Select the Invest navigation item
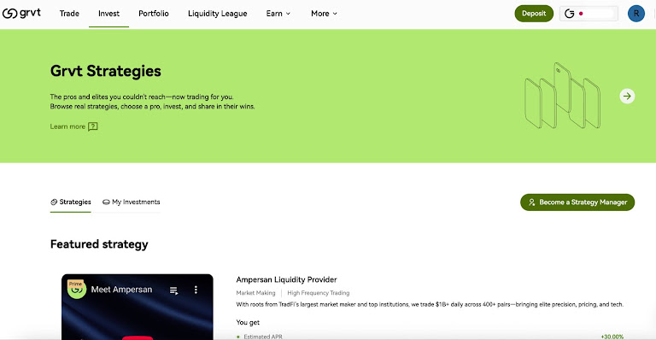 108,14
